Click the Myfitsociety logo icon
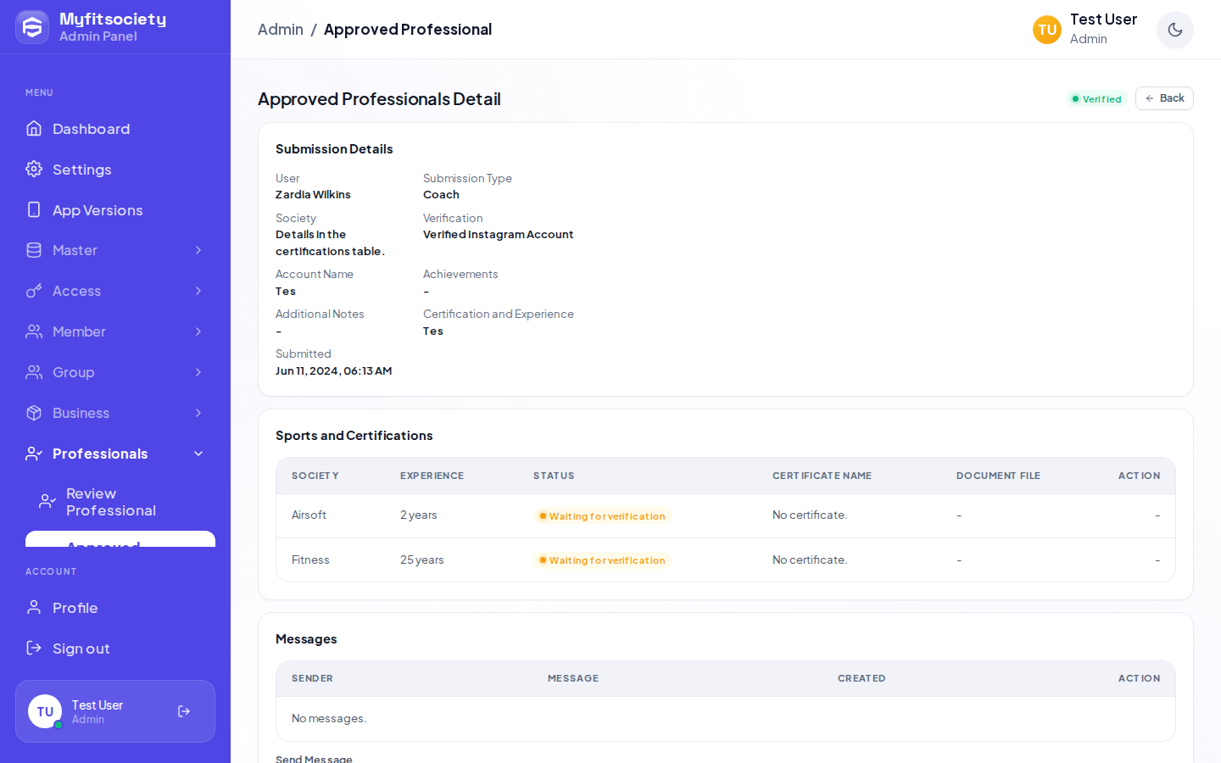 (32, 27)
